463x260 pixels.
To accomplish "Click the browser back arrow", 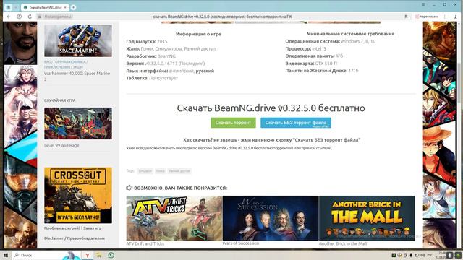I will tap(9, 17).
